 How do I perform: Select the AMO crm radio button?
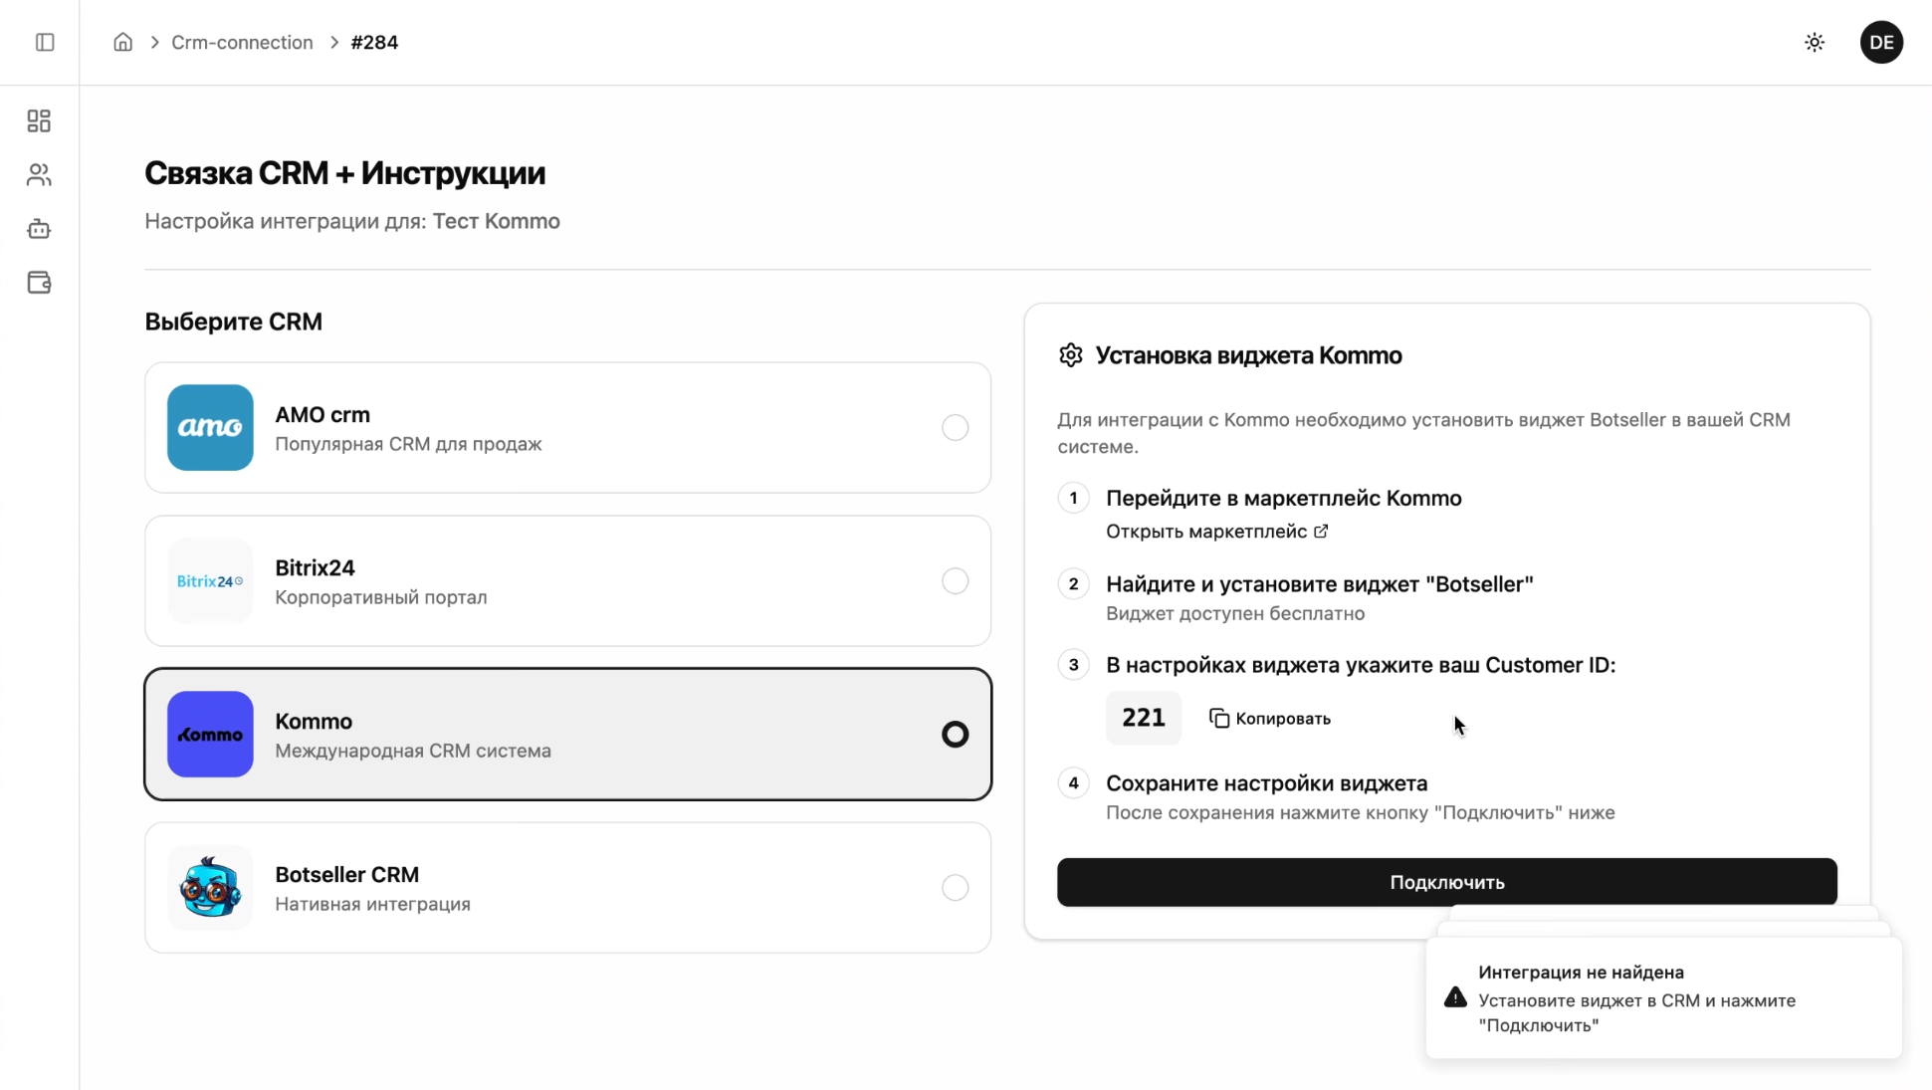955,427
